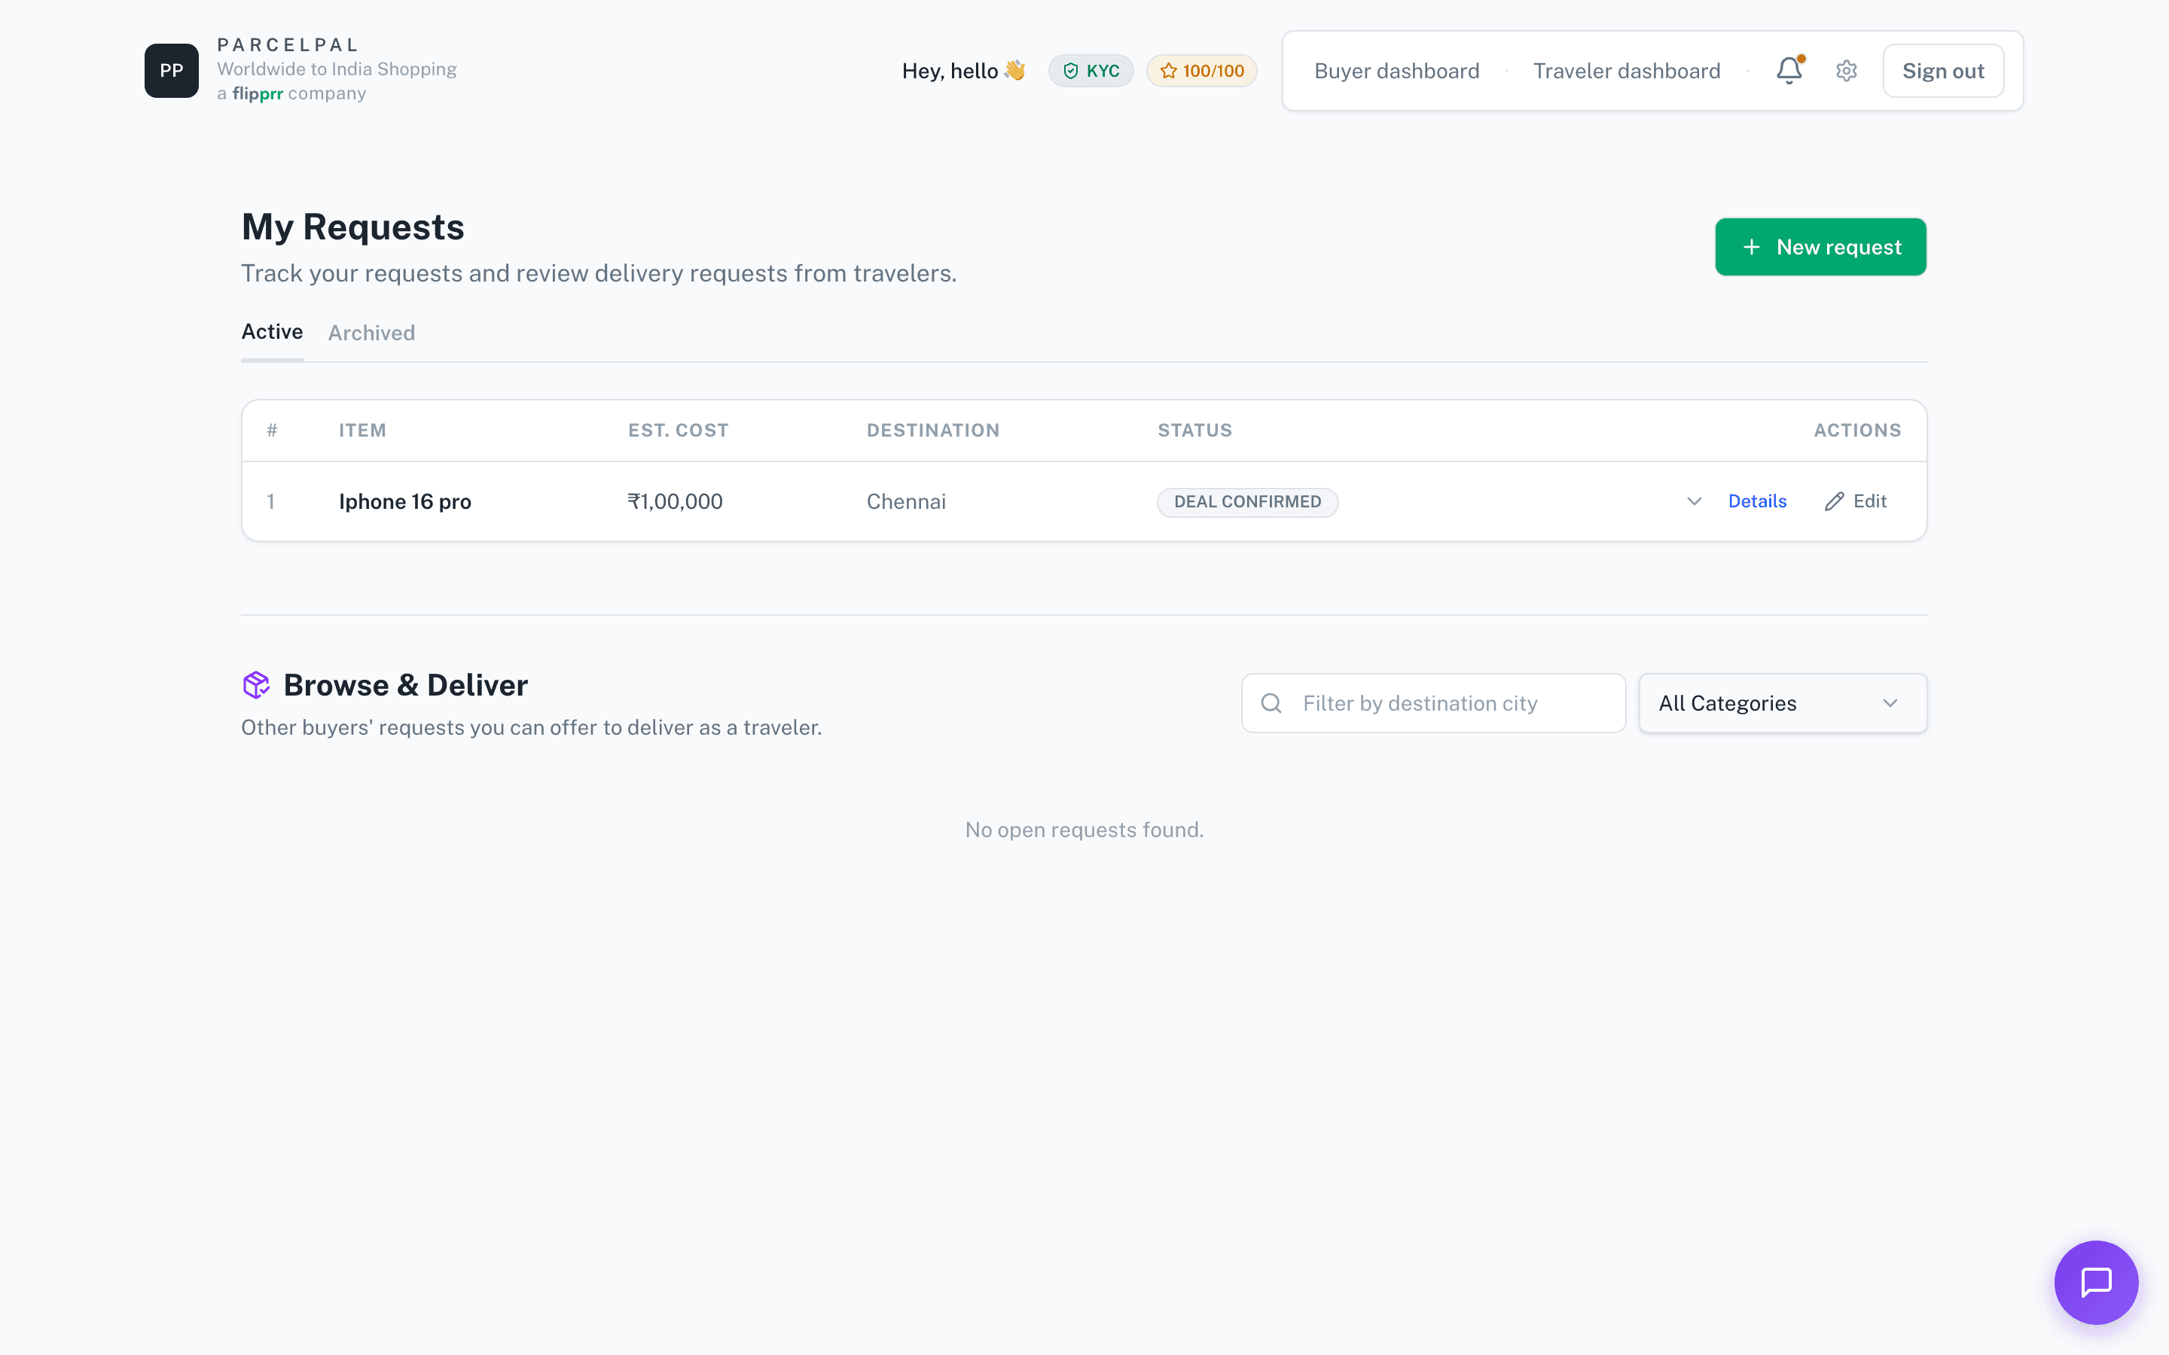The height and width of the screenshot is (1355, 2169).
Task: Sign out of ParcelPal
Action: click(x=1943, y=70)
